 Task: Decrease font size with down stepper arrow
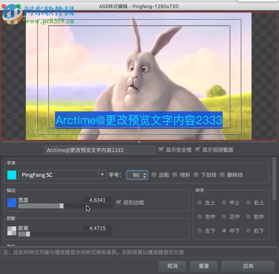pos(145,177)
